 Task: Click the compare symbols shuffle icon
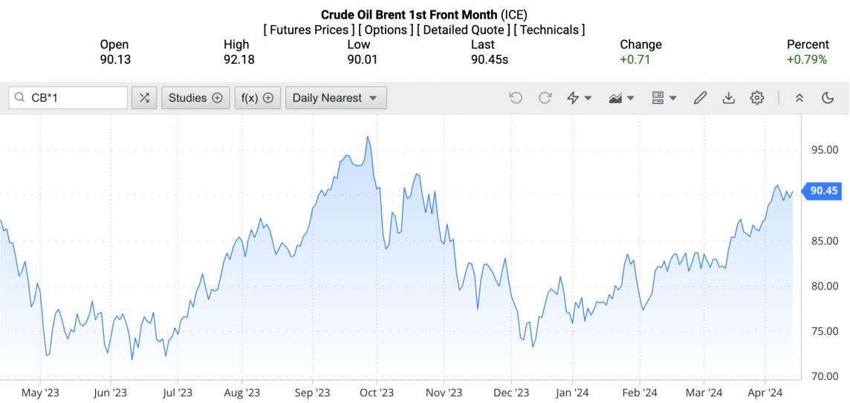click(144, 98)
